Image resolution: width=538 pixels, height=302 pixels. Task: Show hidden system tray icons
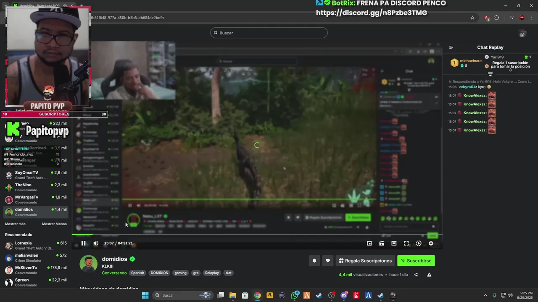(485, 295)
